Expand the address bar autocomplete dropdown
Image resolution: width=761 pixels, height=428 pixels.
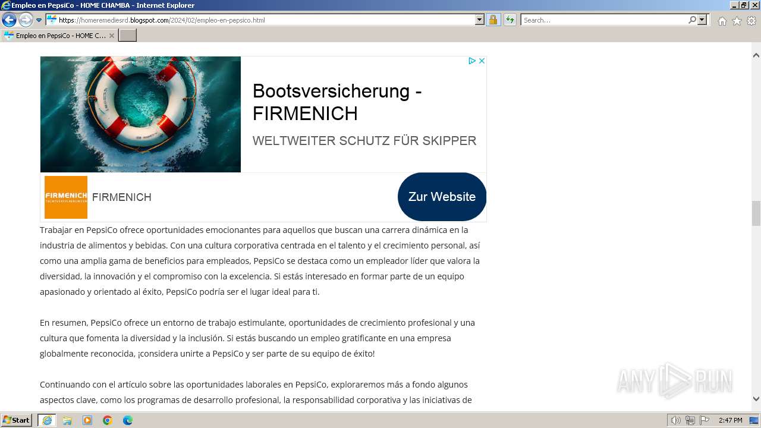480,20
